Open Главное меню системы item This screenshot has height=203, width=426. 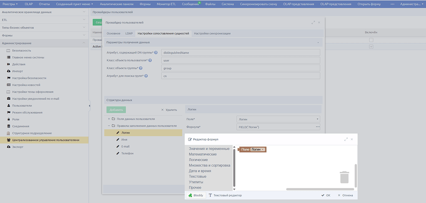(28, 57)
